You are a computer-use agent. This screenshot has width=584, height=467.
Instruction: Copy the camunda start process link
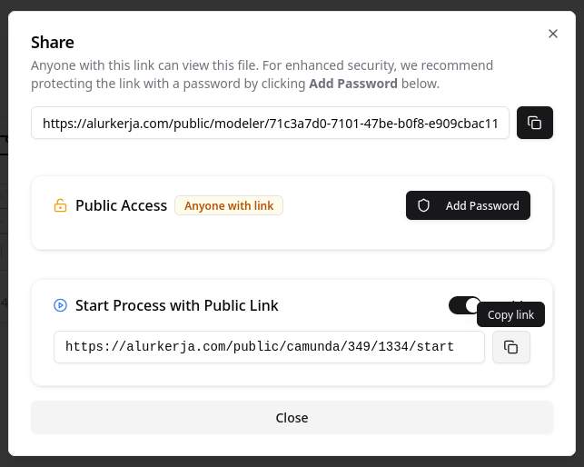tap(511, 347)
